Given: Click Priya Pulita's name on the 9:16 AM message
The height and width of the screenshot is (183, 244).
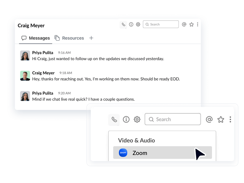Looking at the screenshot, I should (x=43, y=53).
